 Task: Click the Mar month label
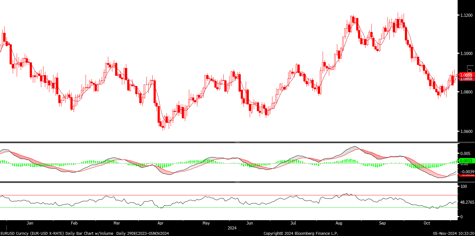117,223
